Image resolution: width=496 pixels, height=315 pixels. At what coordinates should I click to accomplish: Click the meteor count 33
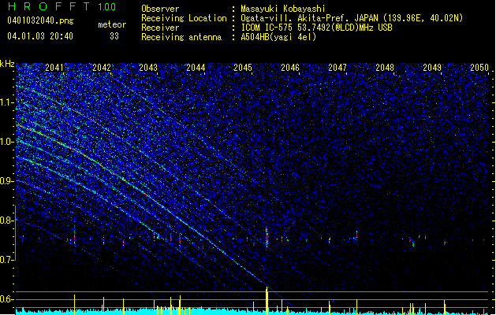pos(114,36)
